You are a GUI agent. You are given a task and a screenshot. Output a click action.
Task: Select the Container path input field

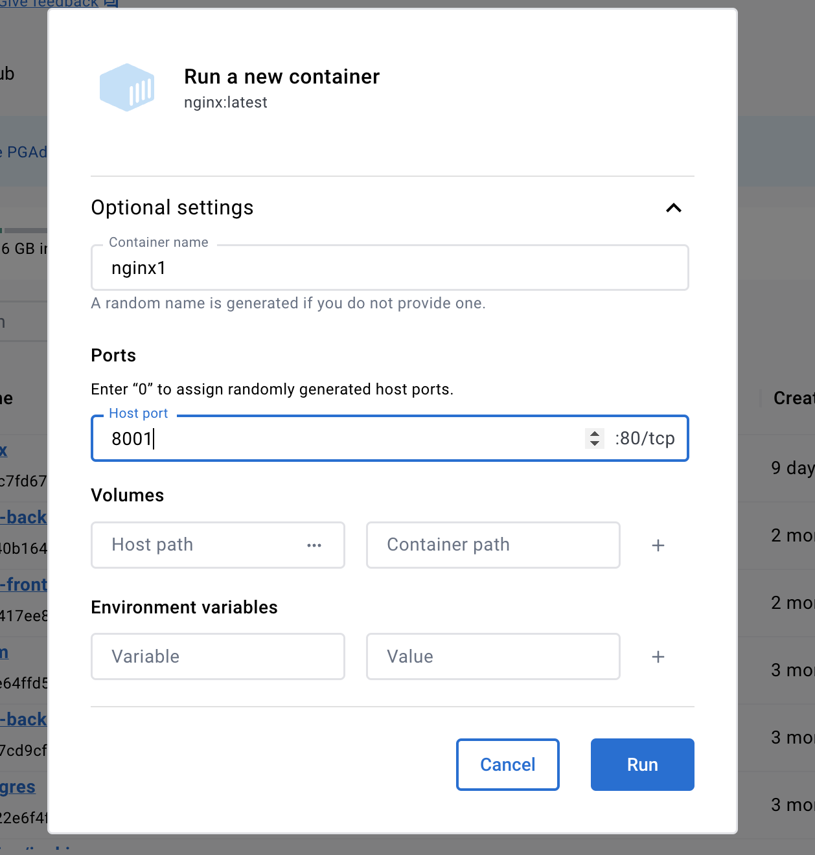[x=493, y=545]
